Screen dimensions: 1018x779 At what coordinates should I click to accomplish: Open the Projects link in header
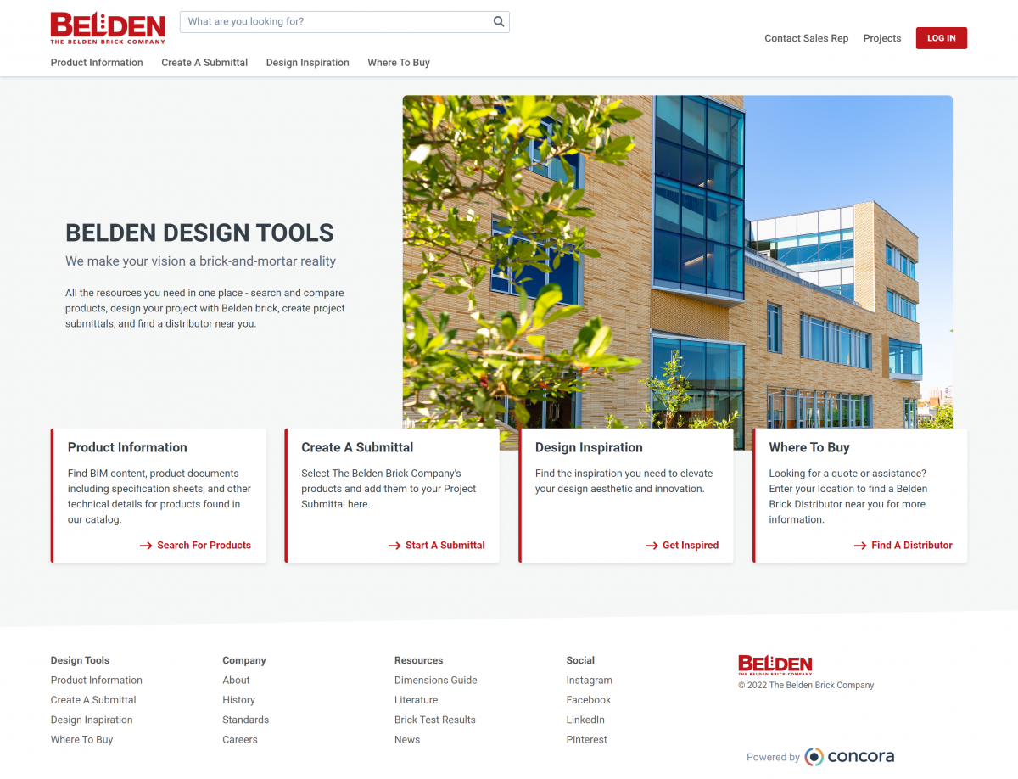882,38
